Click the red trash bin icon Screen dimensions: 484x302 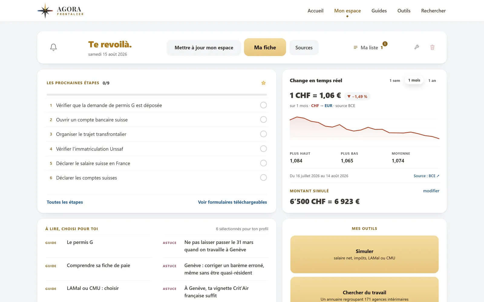(432, 47)
